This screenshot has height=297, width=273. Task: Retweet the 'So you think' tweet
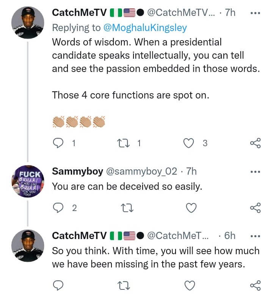click(124, 285)
